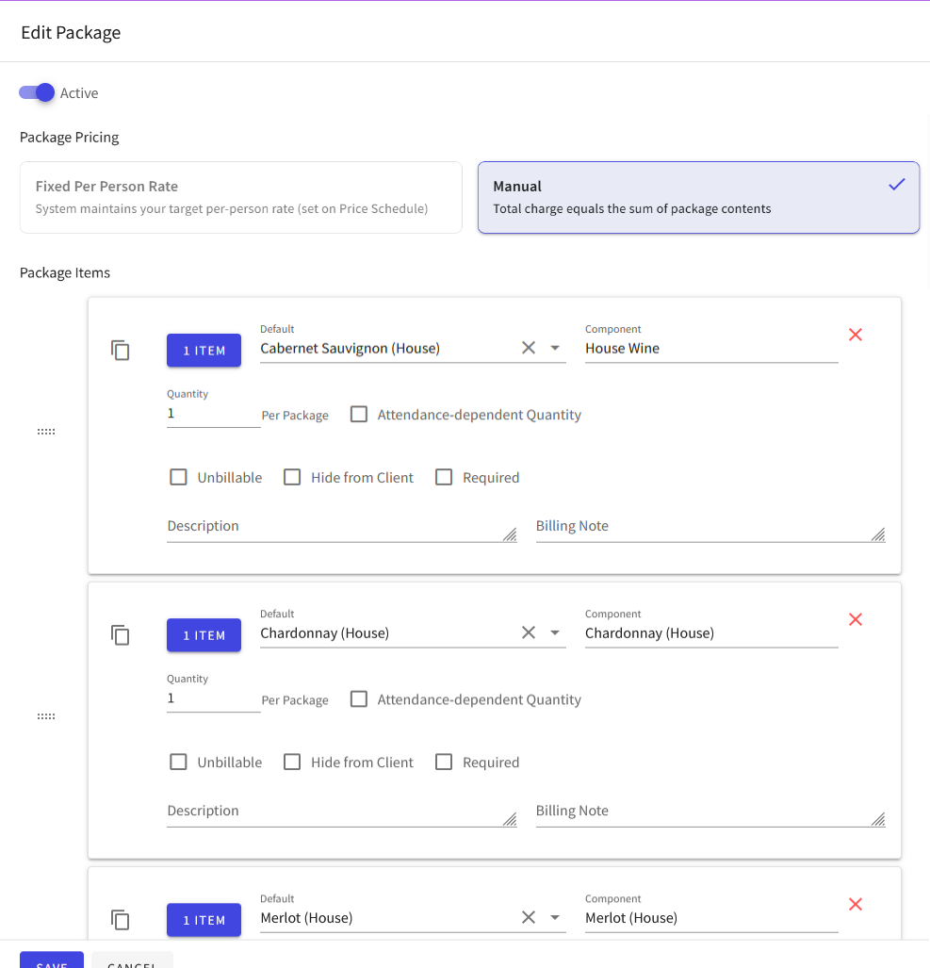Duplicate the Chardonnay package item
The width and height of the screenshot is (930, 968).
tap(121, 634)
